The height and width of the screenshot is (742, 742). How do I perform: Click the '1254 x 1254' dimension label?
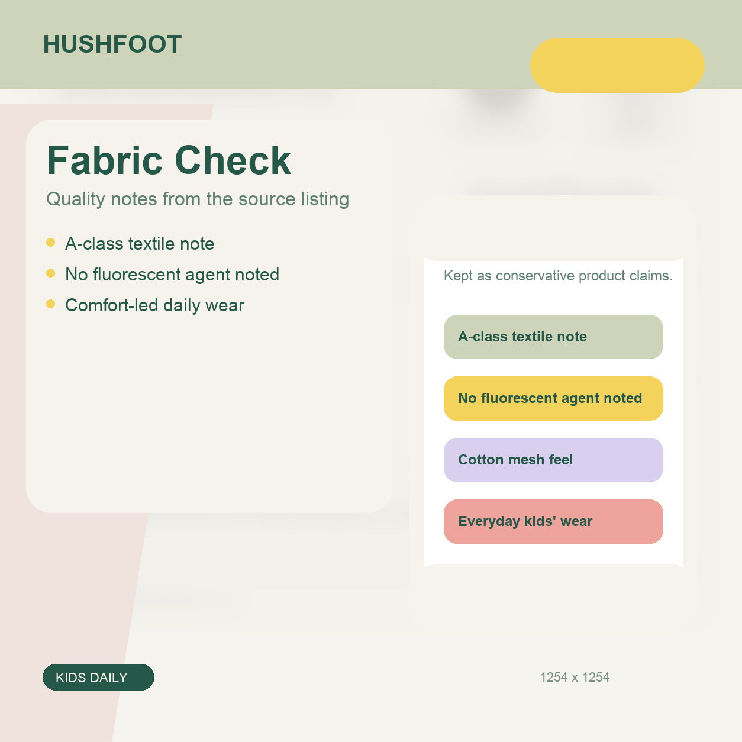click(x=575, y=678)
